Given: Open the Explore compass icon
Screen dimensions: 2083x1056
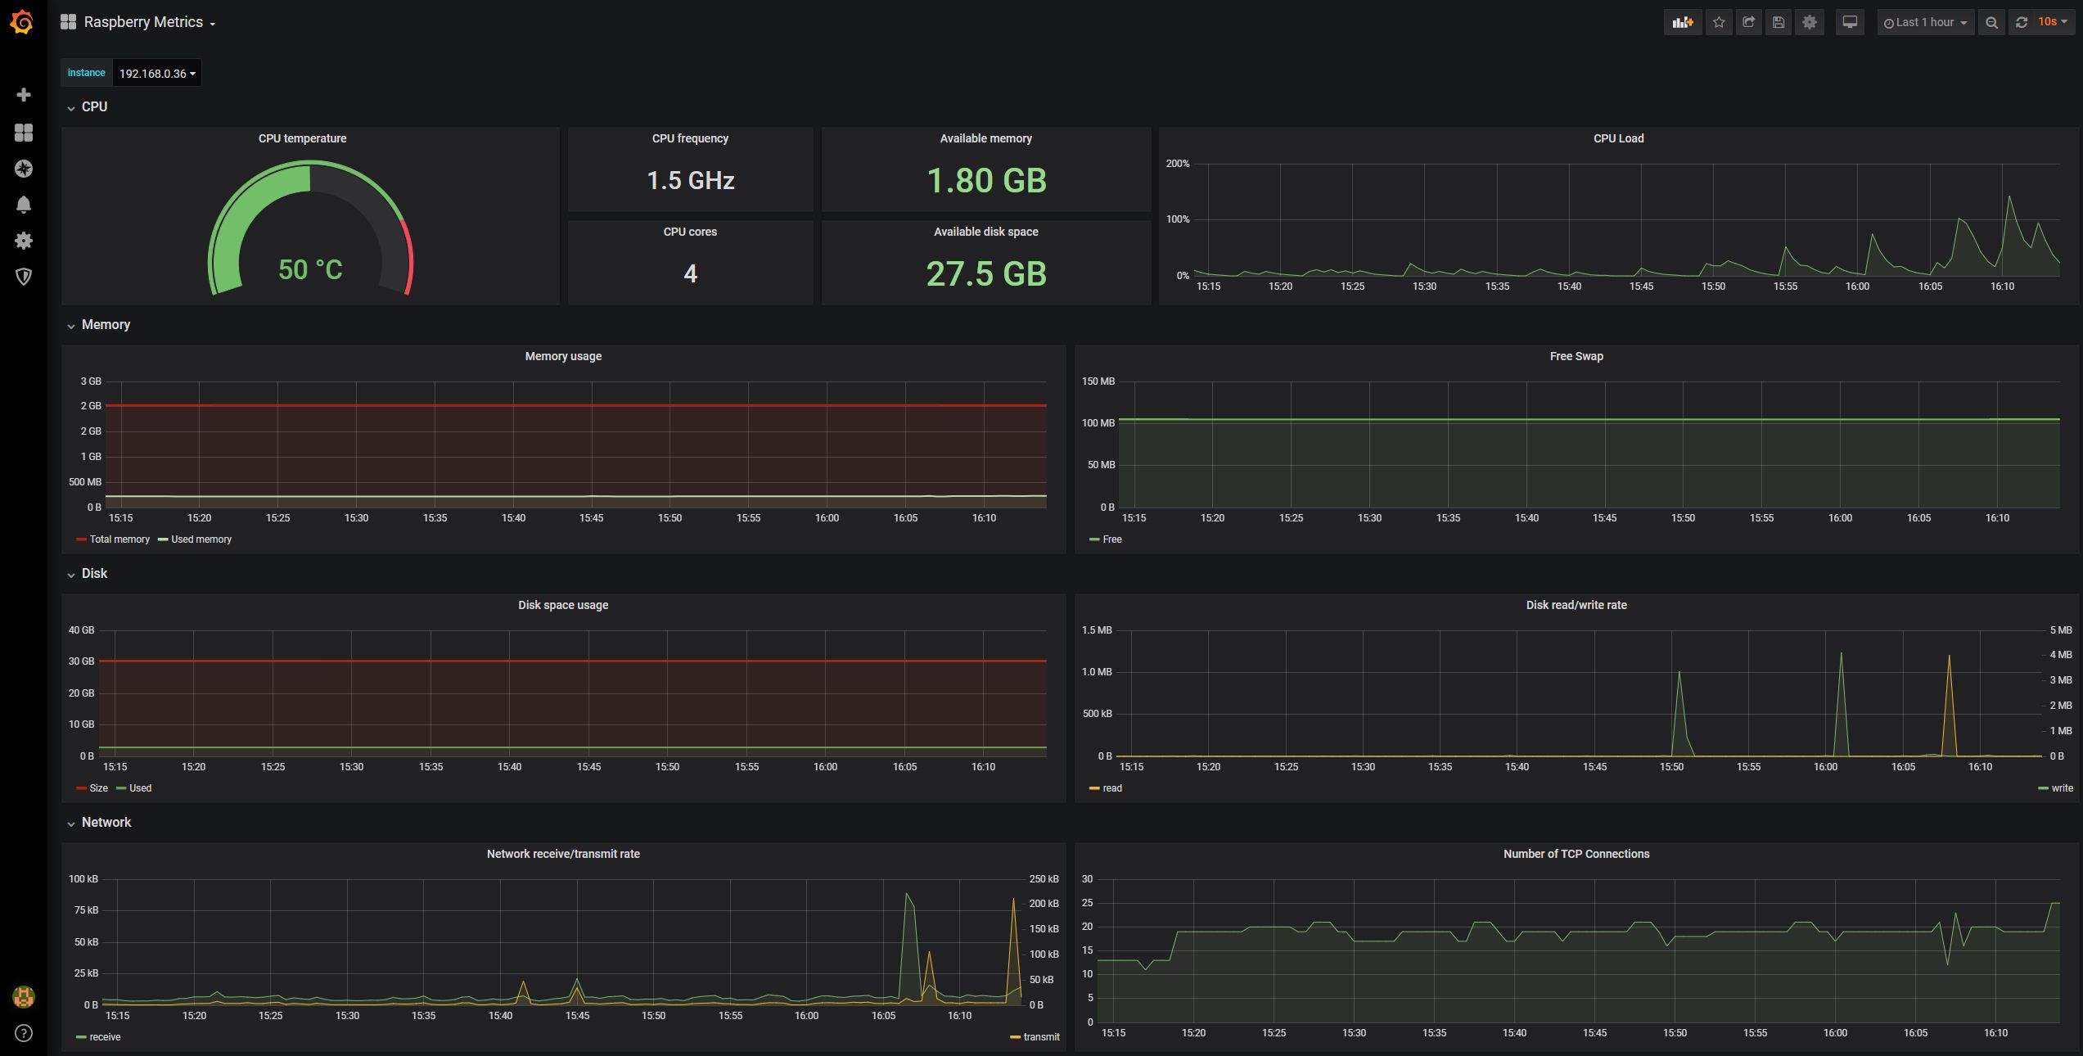Looking at the screenshot, I should [x=24, y=169].
